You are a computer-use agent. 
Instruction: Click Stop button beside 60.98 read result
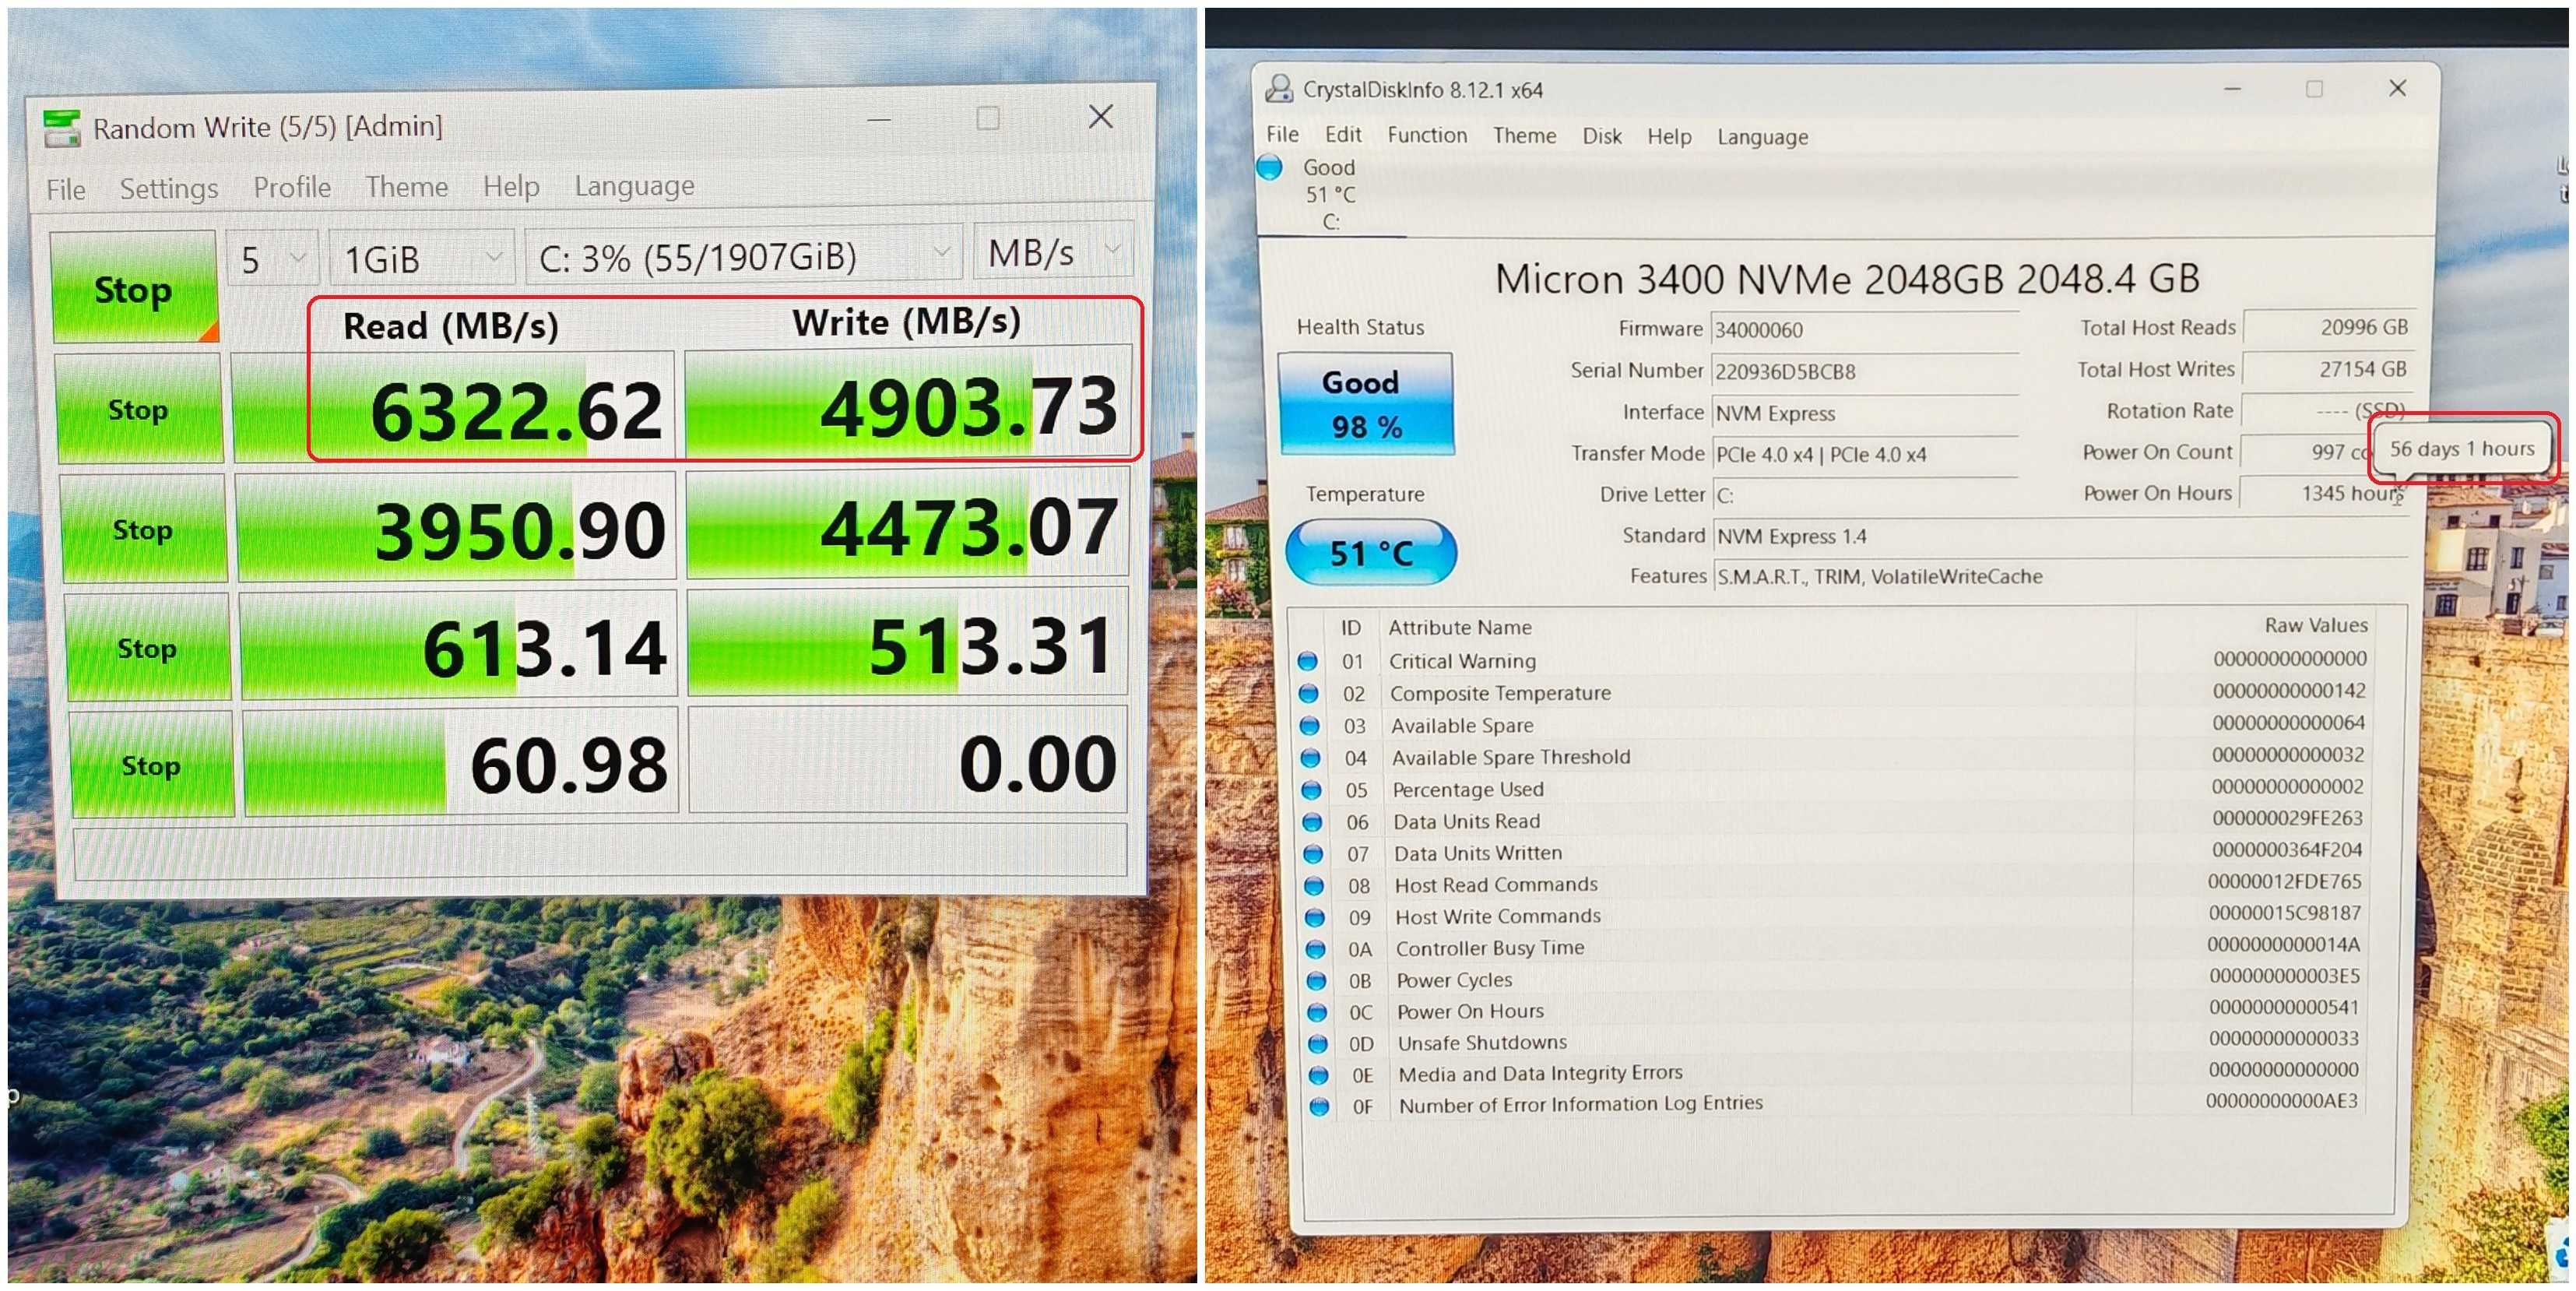pos(151,765)
